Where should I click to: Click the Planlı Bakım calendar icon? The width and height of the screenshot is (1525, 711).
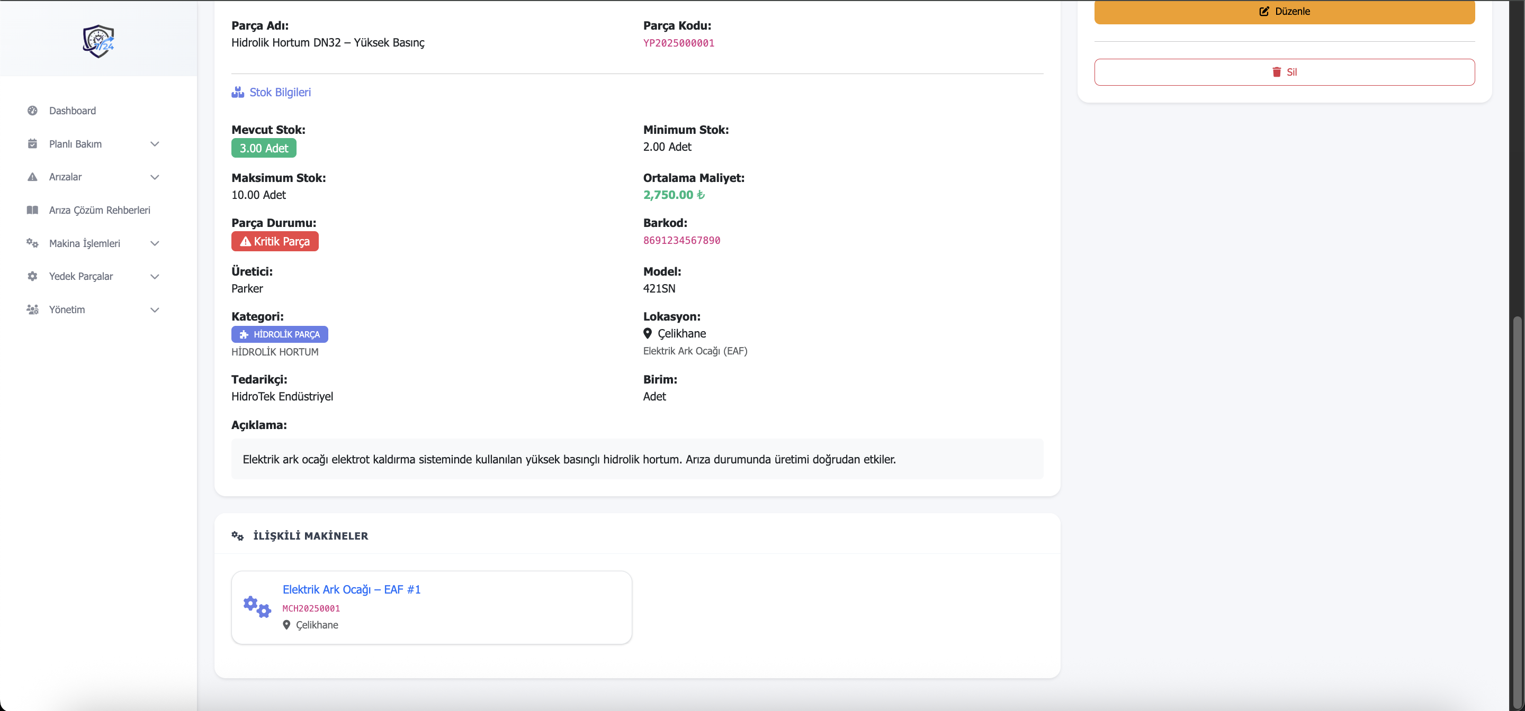coord(32,144)
